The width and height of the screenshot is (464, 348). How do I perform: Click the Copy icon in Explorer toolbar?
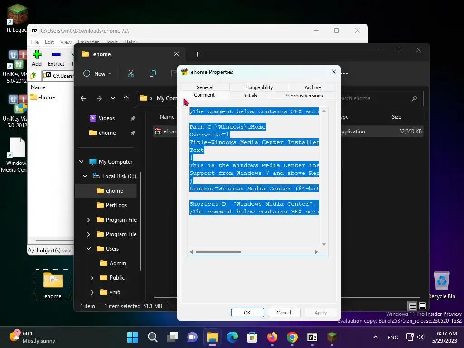coord(152,73)
